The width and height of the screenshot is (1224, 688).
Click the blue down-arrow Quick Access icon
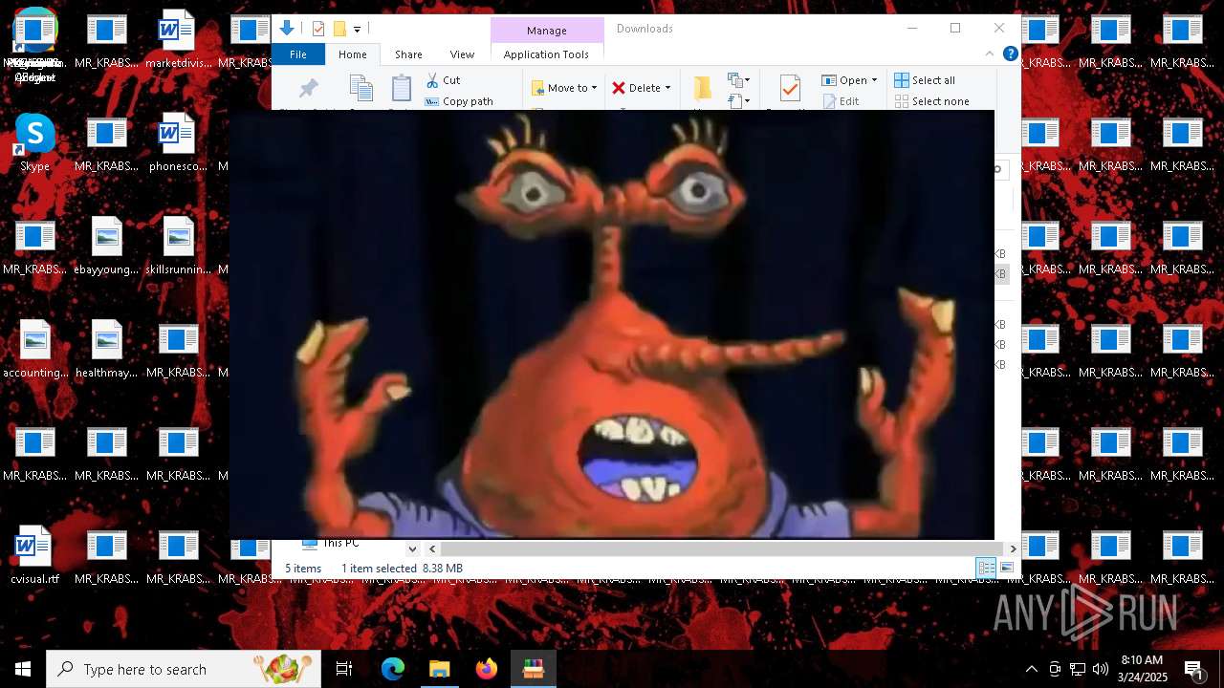[x=287, y=29]
